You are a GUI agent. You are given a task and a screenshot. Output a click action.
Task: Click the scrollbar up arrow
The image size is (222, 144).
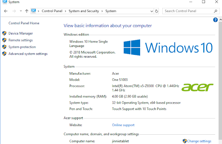[221, 20]
